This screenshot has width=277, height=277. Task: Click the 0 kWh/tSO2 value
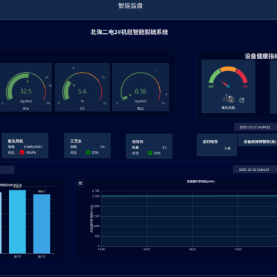[33, 147]
